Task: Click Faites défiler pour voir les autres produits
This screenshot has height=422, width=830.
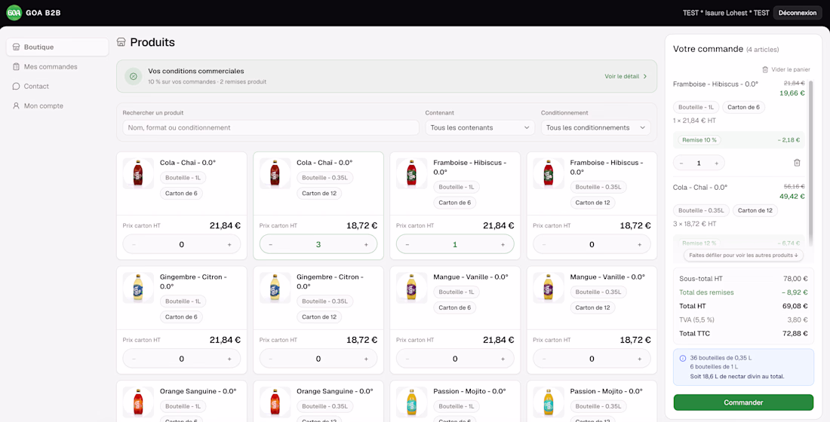Action: tap(743, 255)
